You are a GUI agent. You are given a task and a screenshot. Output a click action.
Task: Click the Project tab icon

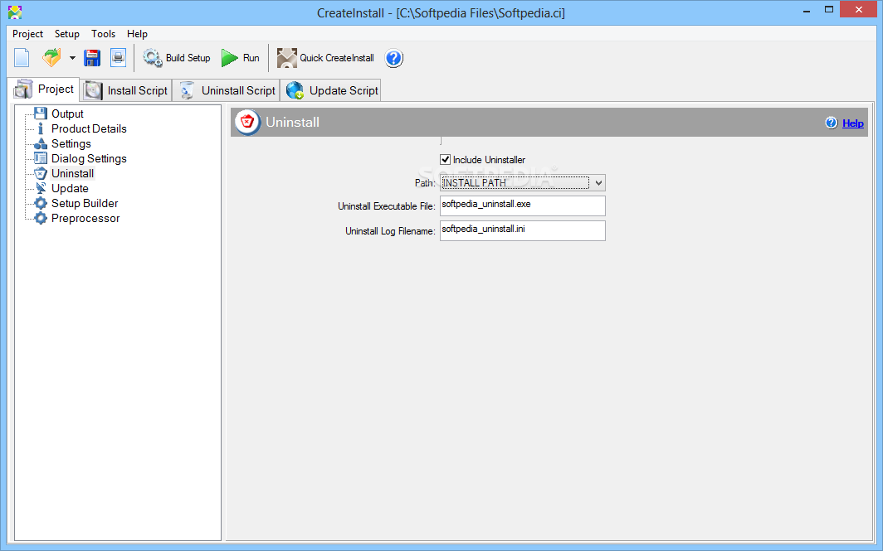(23, 89)
